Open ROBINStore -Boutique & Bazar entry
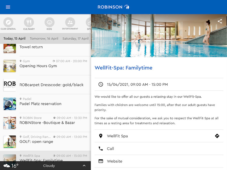227x170 pixels. pyautogui.click(x=45, y=122)
